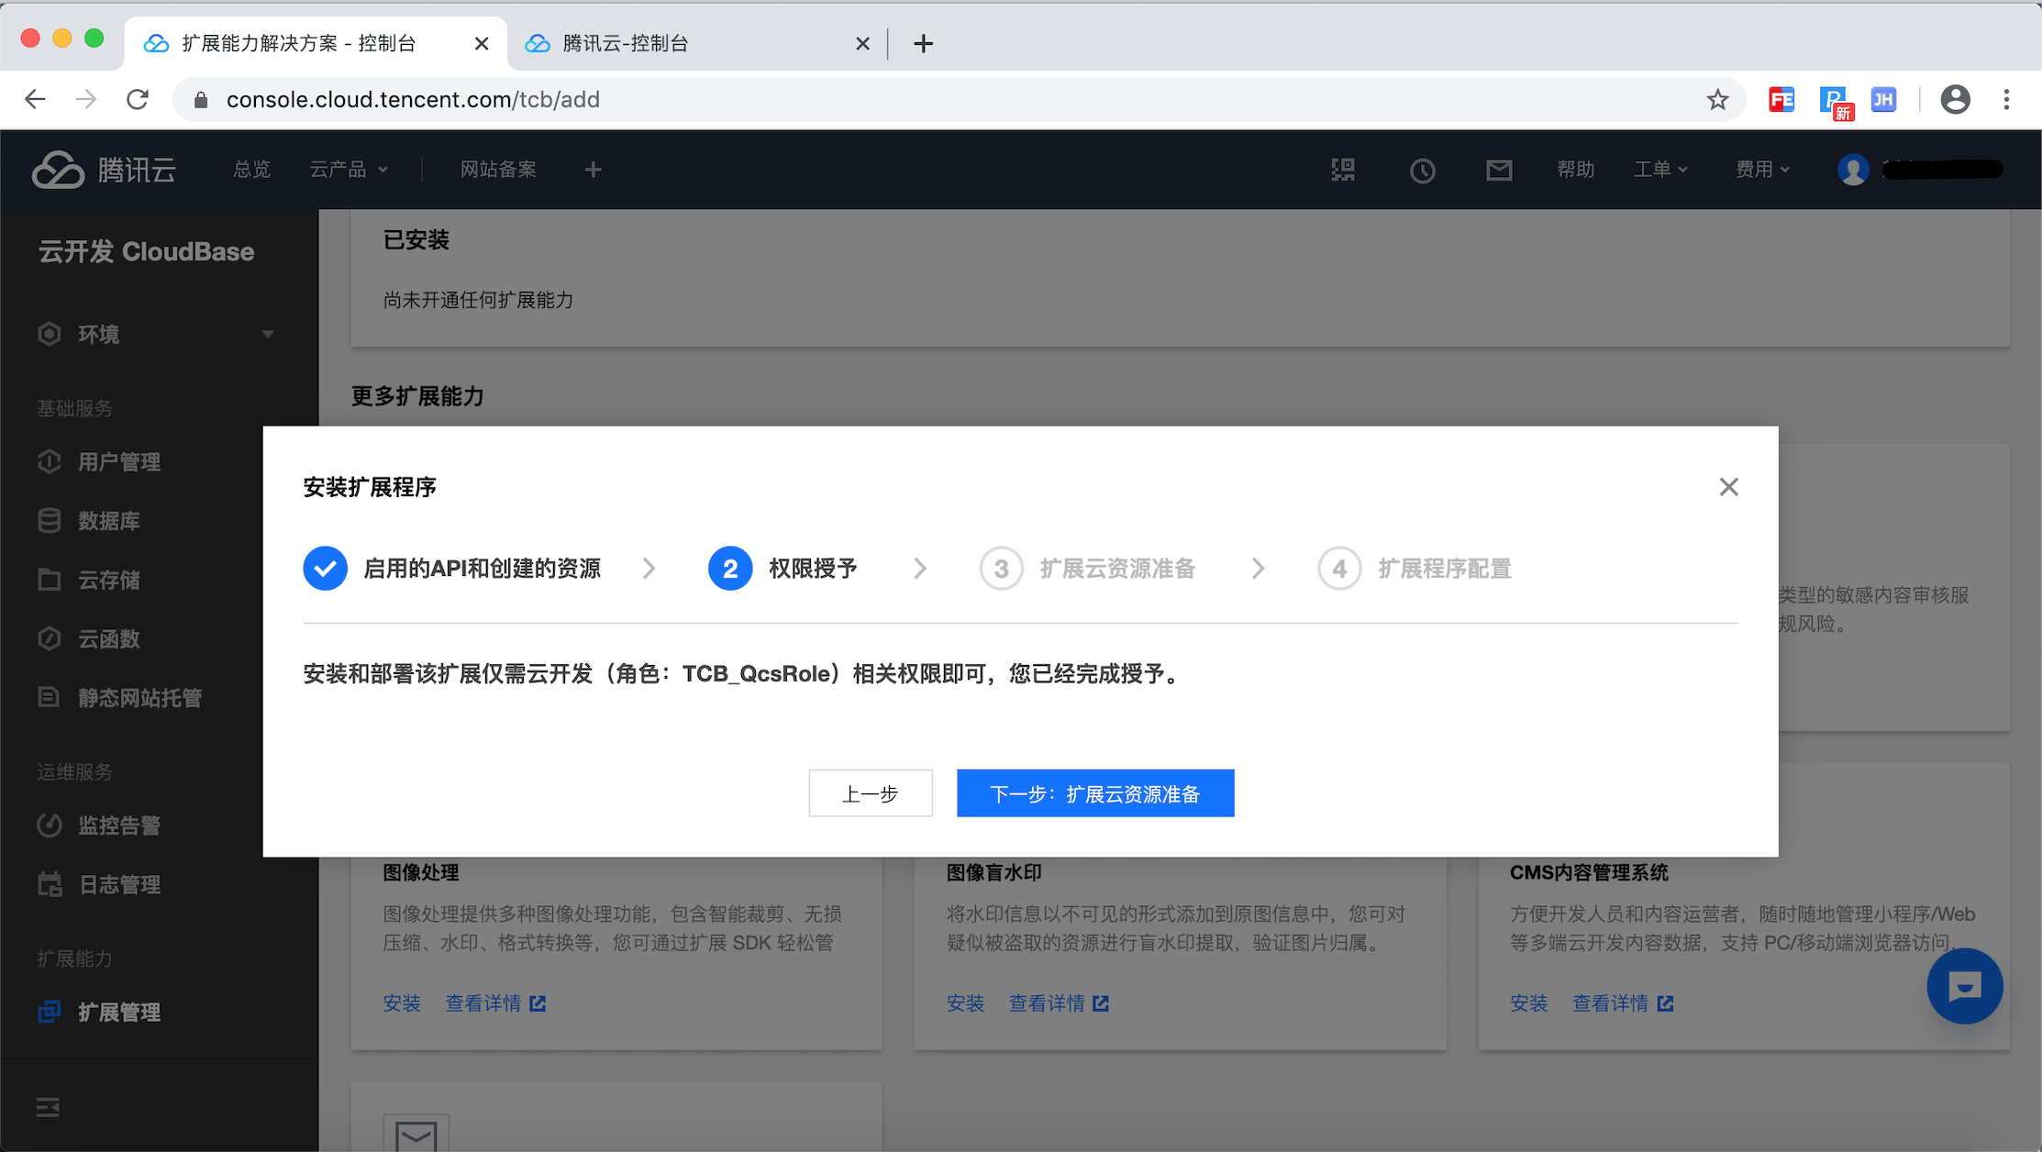This screenshot has width=2042, height=1152.
Task: Open the recent history clock icon
Action: point(1422,171)
